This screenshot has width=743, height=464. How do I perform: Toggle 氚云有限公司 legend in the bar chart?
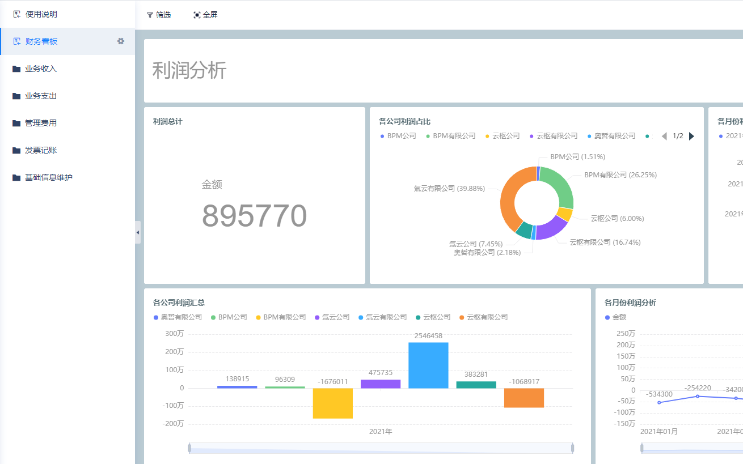coord(383,317)
